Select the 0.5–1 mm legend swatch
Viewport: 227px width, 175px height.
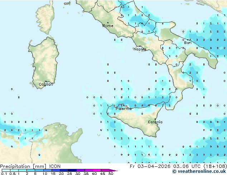[x=14, y=170]
